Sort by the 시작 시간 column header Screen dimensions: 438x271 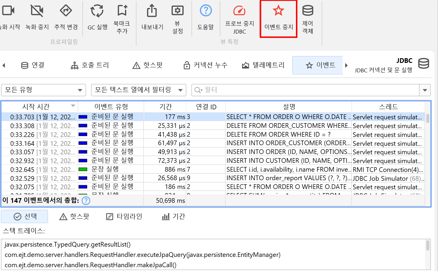tap(36, 106)
